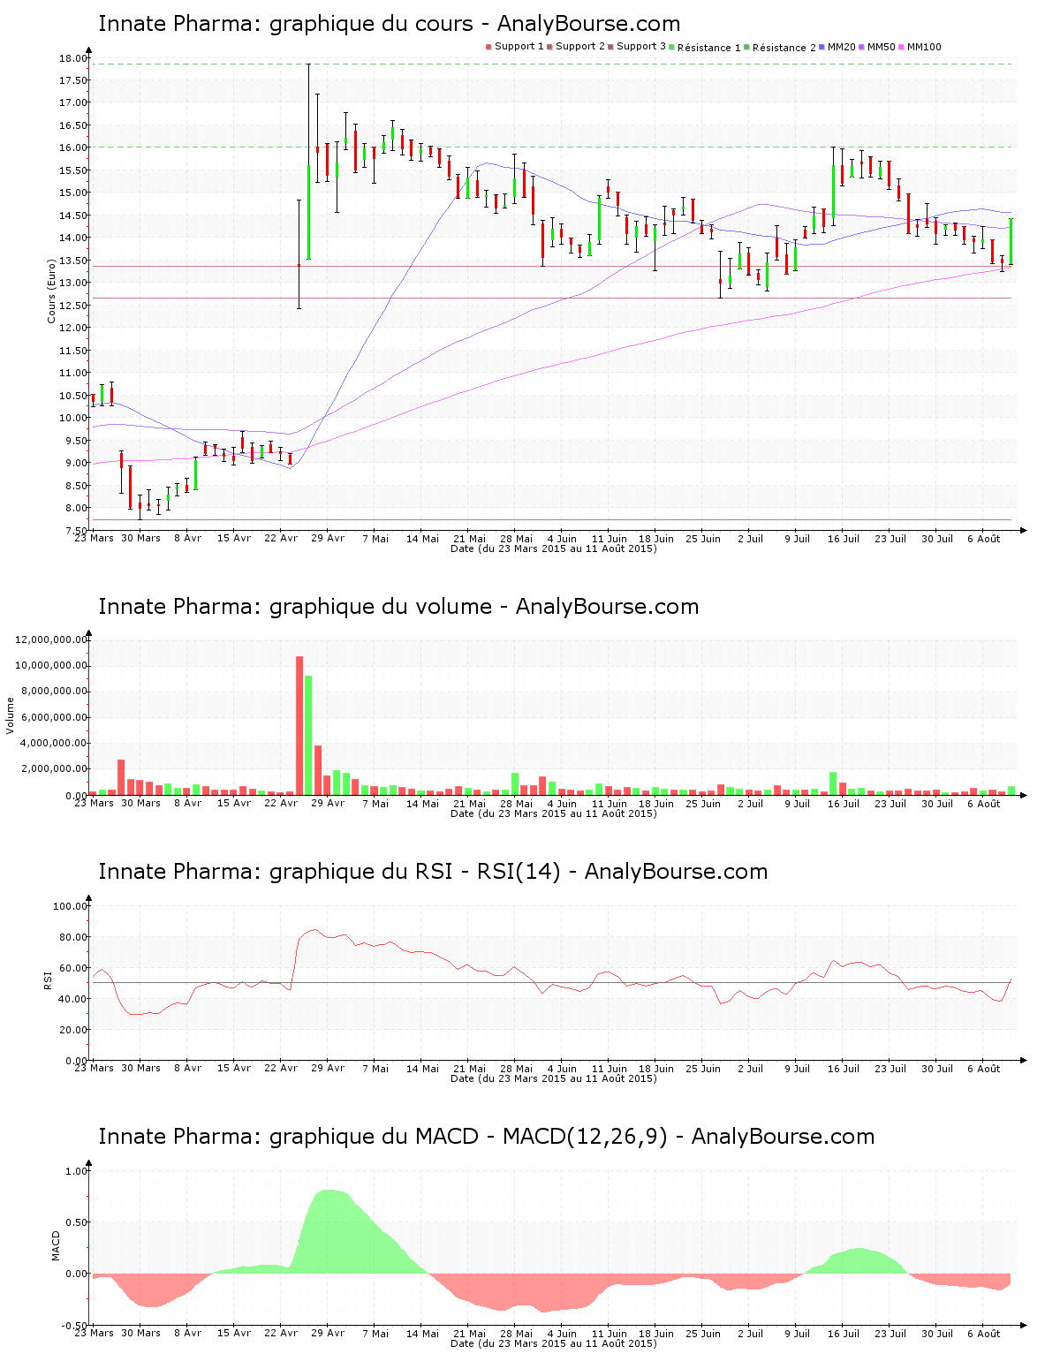
Task: Click the 'graphique du RSI - RSI(14)' title
Action: pos(433,872)
